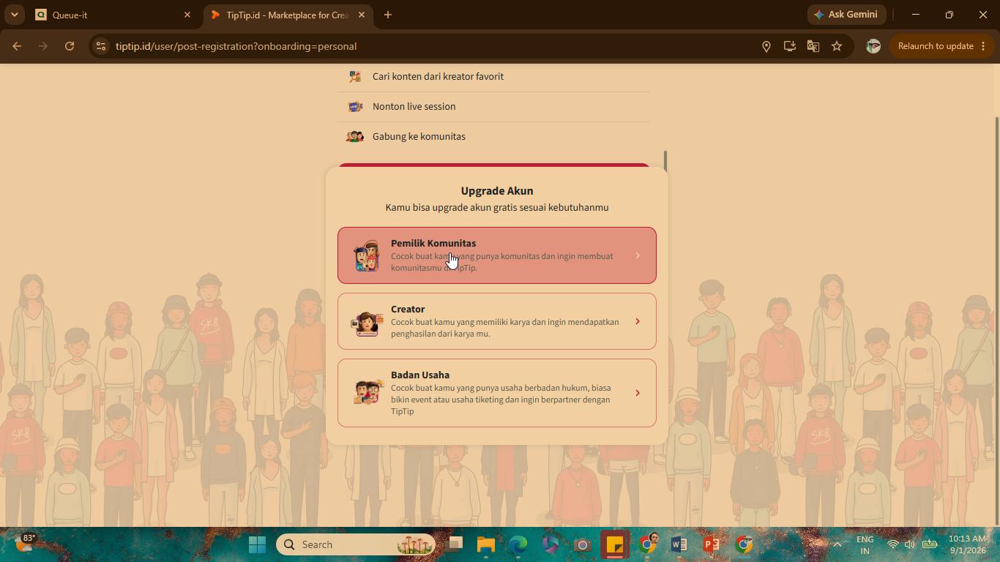
Task: Open the Google Translate icon in address bar
Action: pos(813,46)
